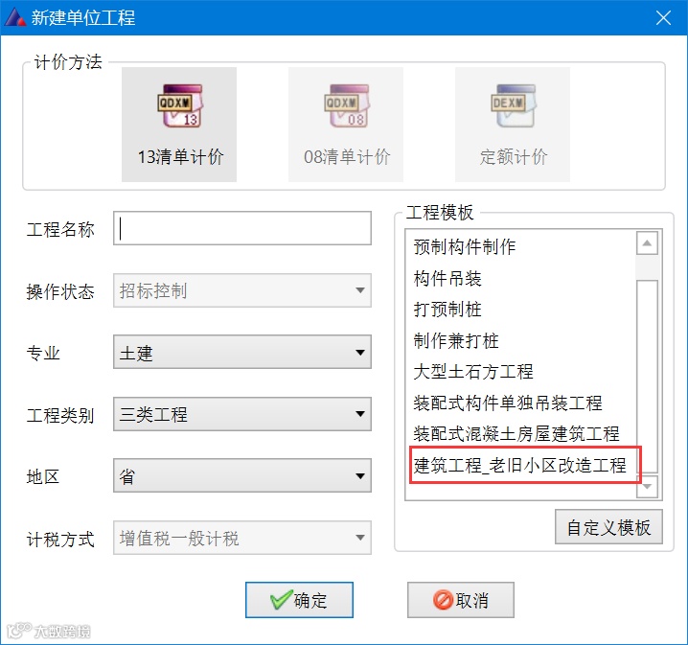This screenshot has width=688, height=645.
Task: Choose 打预制桩 from template list
Action: 447,310
